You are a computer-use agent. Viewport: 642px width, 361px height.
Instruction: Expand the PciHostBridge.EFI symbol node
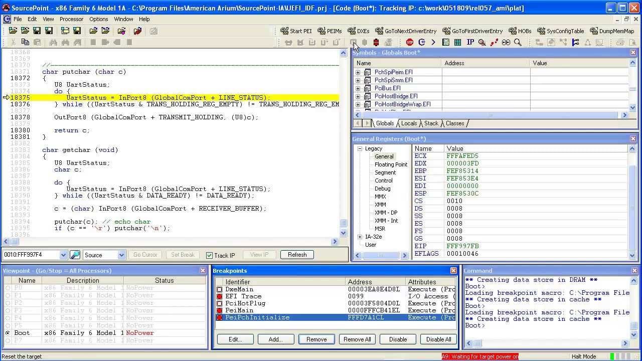tap(358, 96)
